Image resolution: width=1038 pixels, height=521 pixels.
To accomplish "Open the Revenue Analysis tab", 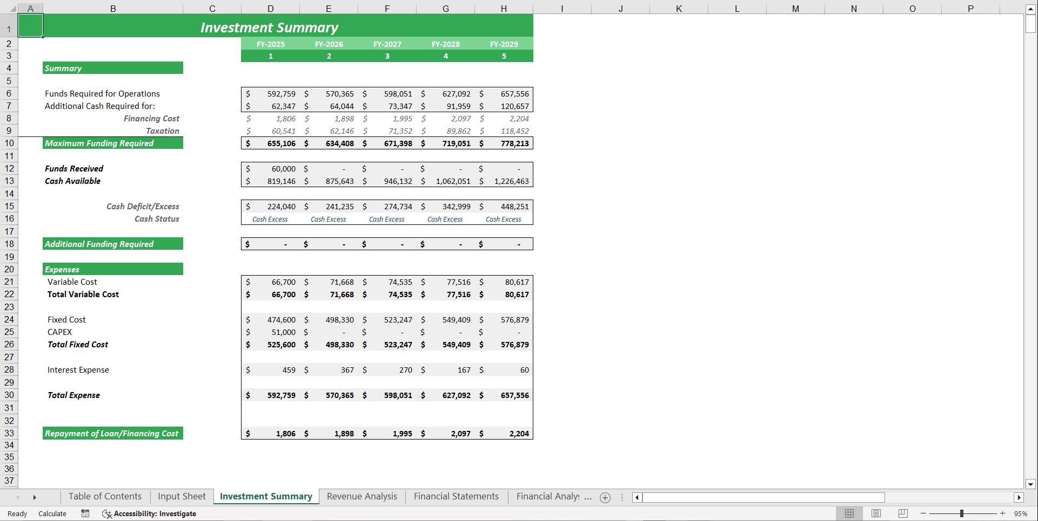I will (x=361, y=496).
